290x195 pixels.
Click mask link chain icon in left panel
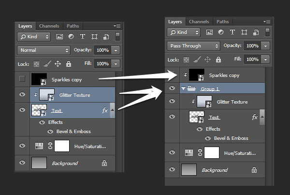50,146
